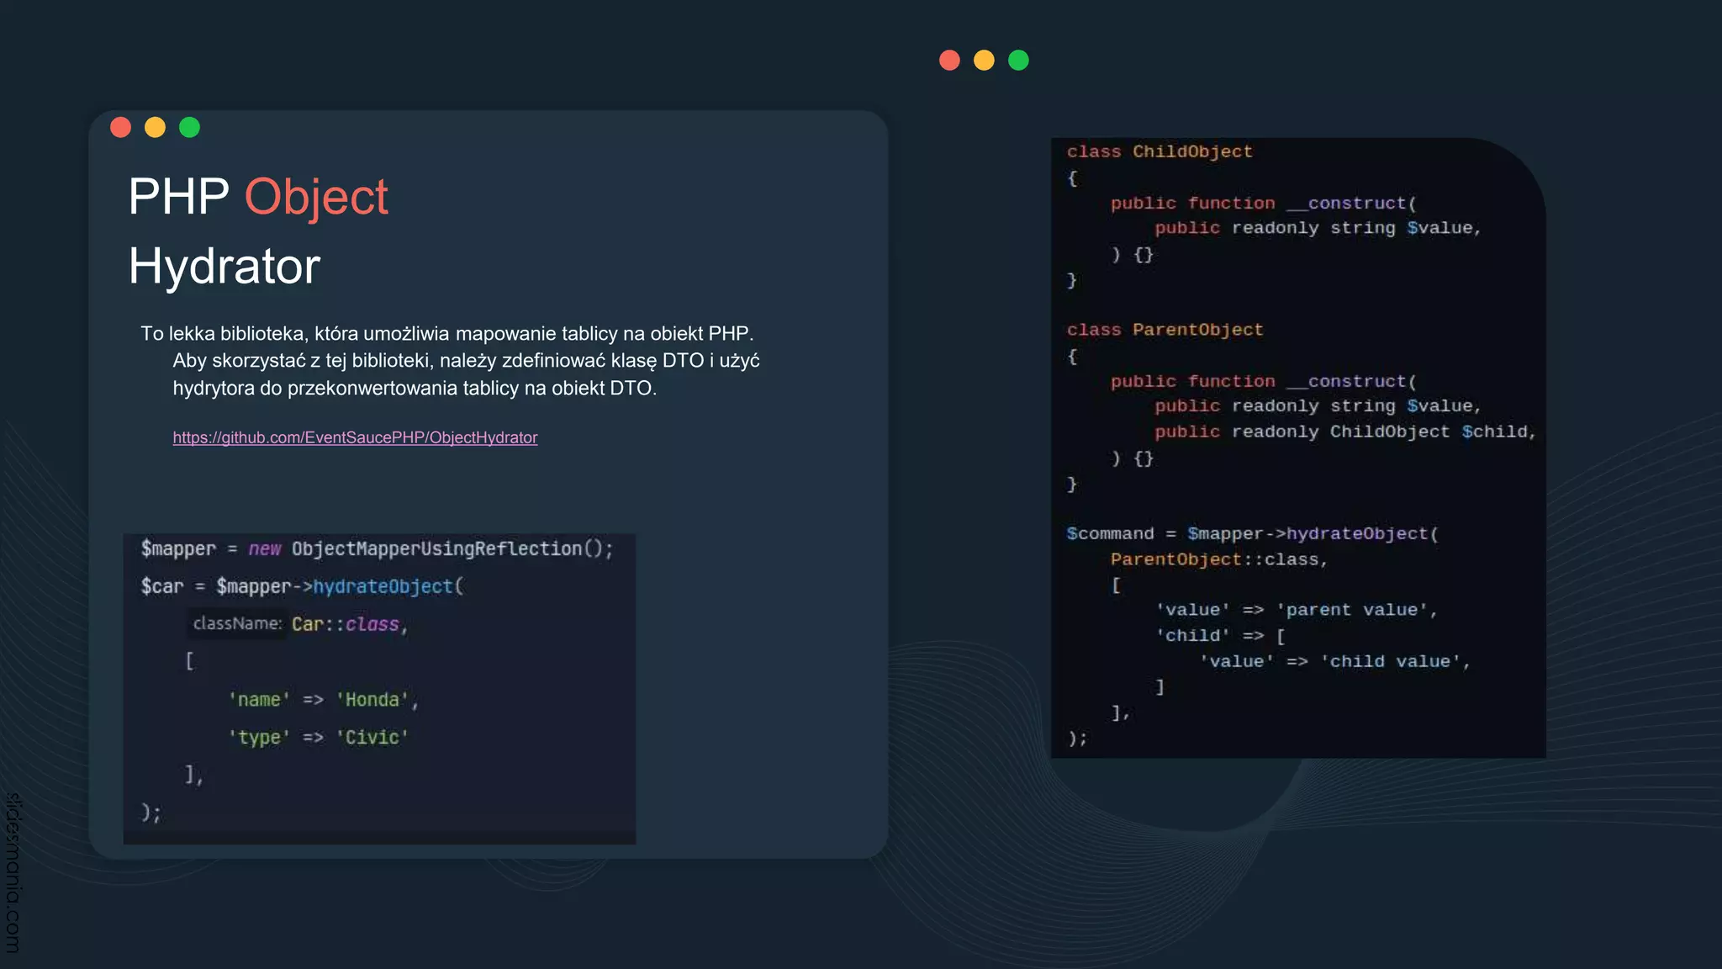The height and width of the screenshot is (969, 1722).
Task: Click the yellow dot above the right code panel
Action: pos(984,61)
